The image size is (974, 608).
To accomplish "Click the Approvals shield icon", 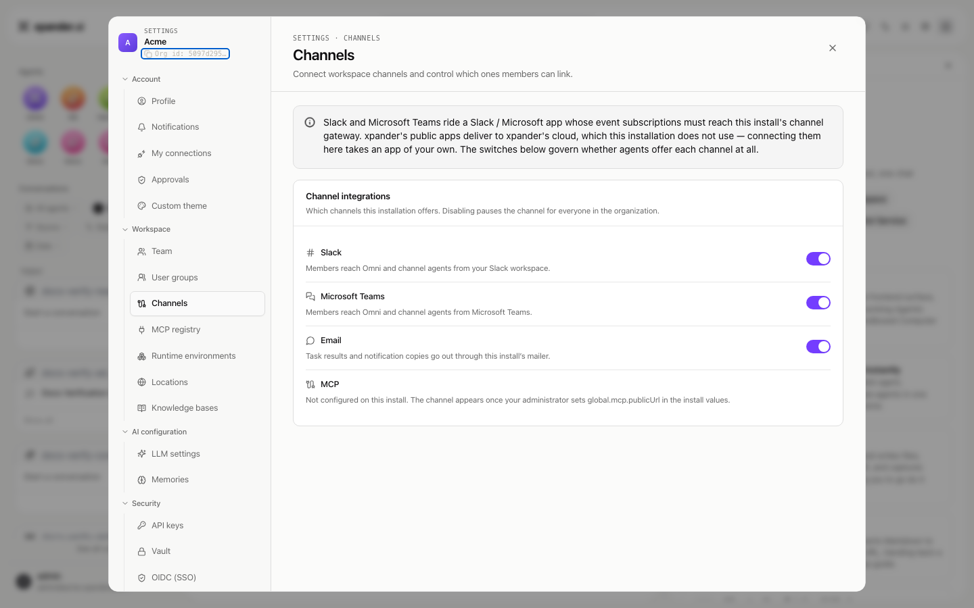I will 141,180.
